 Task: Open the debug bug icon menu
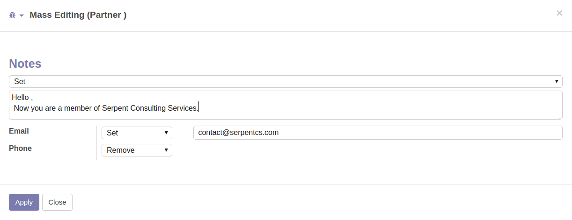[x=13, y=15]
